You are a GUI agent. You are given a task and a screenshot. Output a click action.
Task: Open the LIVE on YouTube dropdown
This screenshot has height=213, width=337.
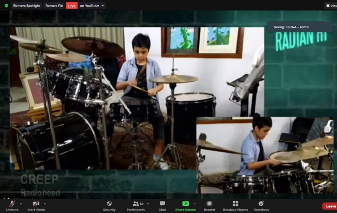[86, 6]
